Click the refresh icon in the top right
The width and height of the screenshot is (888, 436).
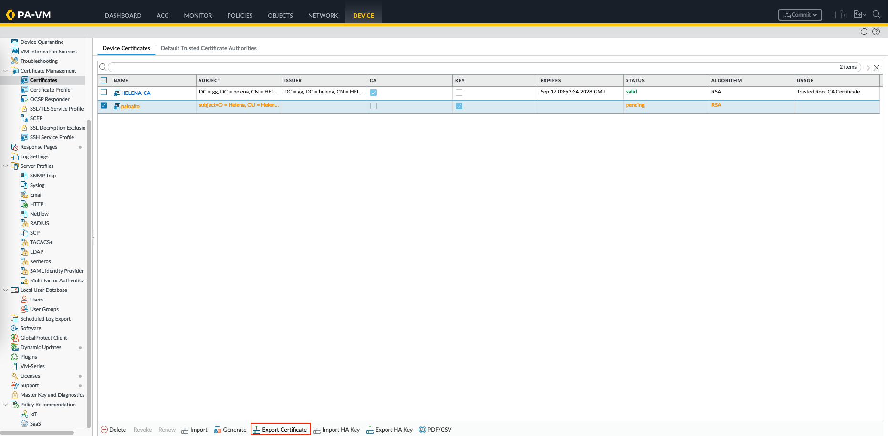(x=864, y=31)
